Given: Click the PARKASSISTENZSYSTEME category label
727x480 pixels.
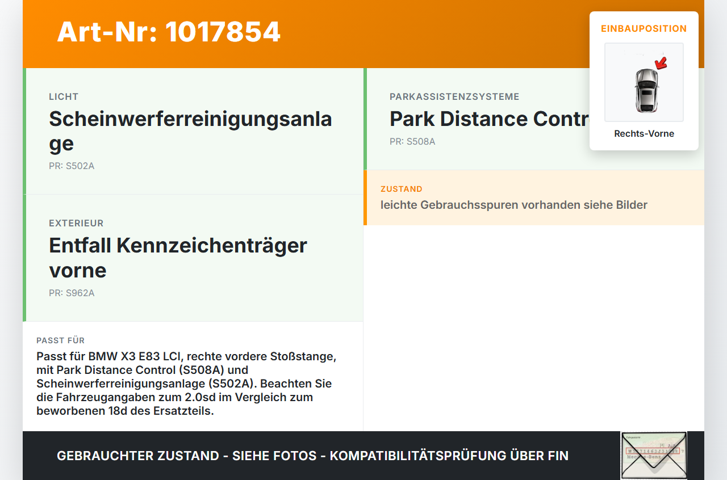Looking at the screenshot, I should tap(454, 97).
